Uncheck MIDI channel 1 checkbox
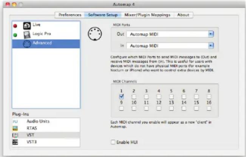This screenshot has width=246, height=157. (x=121, y=96)
